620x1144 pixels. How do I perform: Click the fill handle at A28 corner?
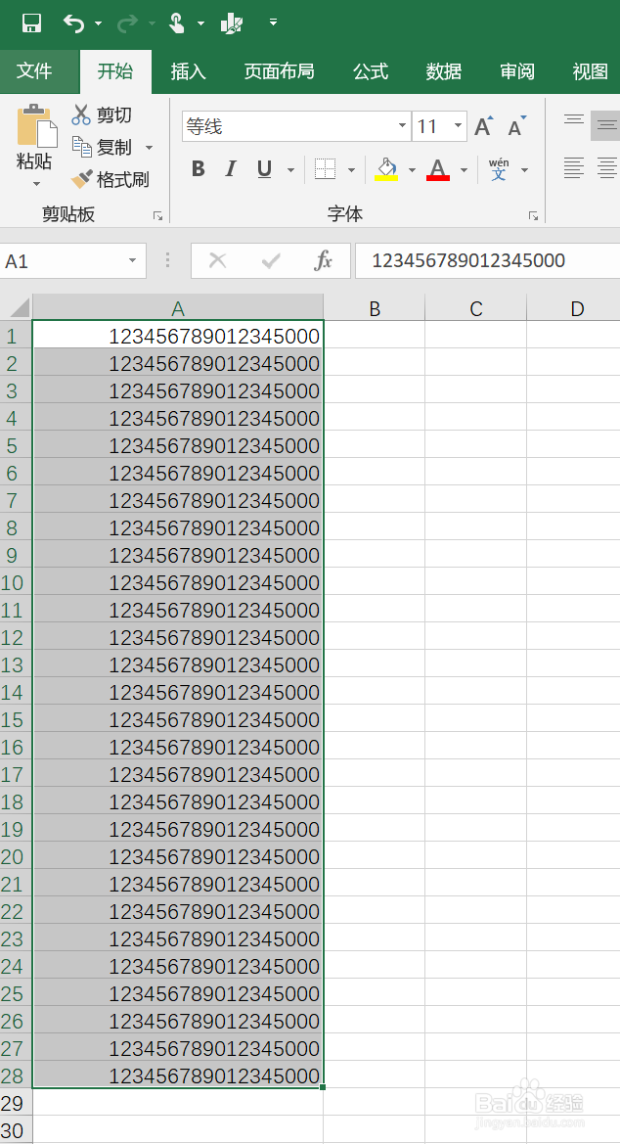[323, 1087]
